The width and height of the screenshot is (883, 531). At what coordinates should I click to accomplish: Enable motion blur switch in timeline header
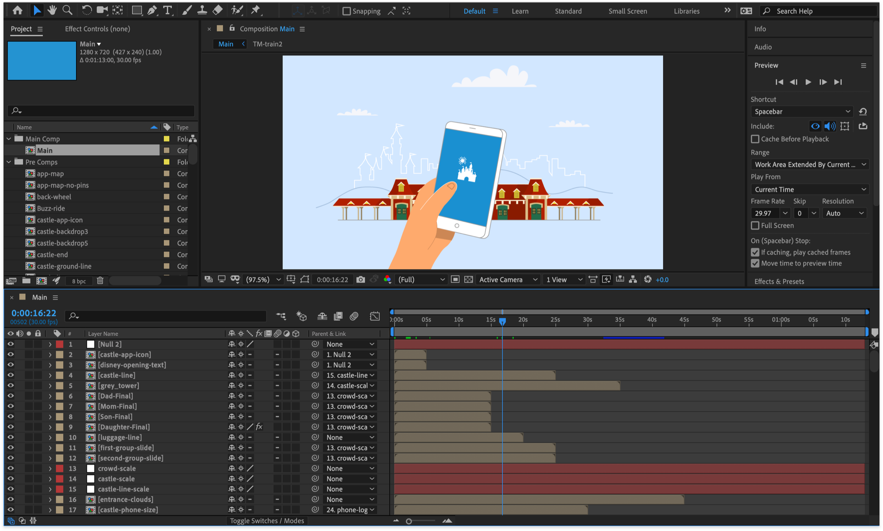tap(354, 316)
